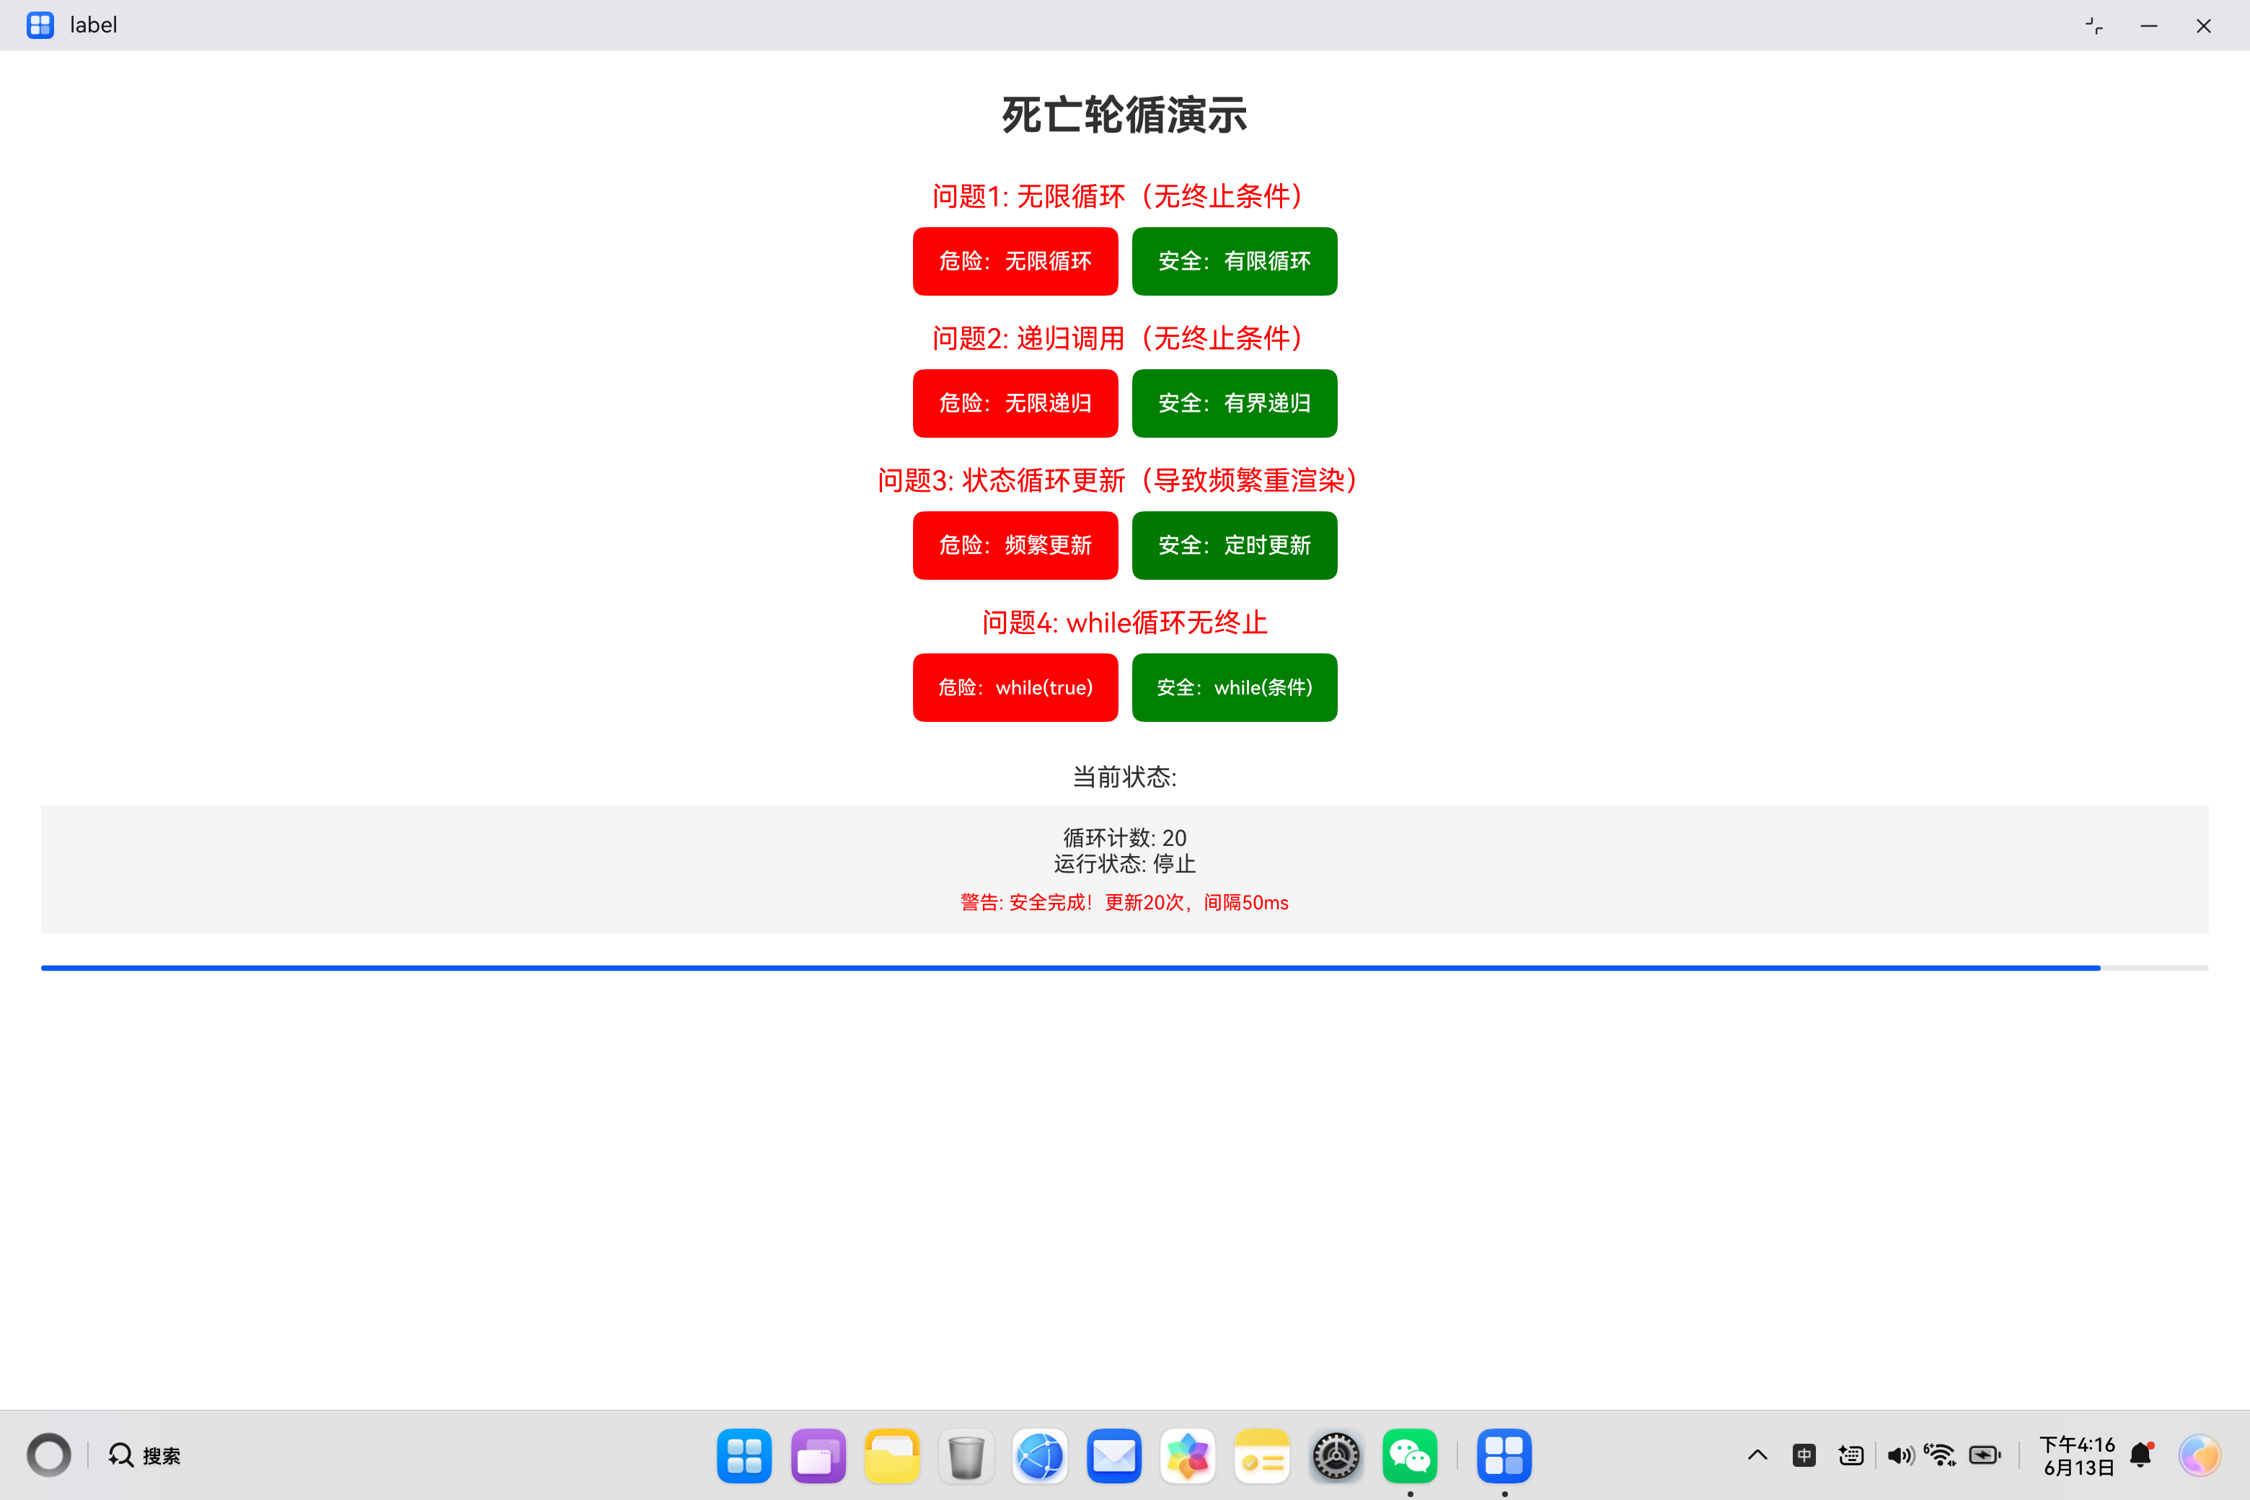This screenshot has height=1500, width=2250.
Task: Open the taskbar 搜索 search box
Action: tap(144, 1455)
